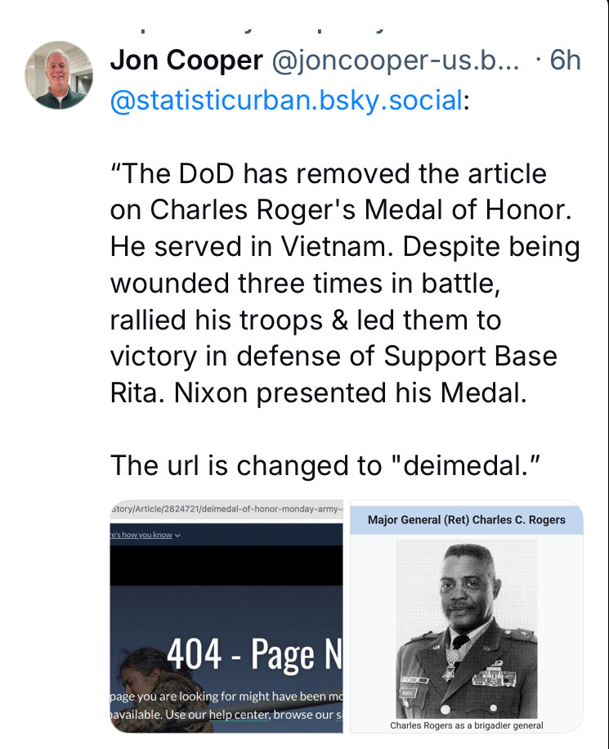The width and height of the screenshot is (609, 749).
Task: Click the "Charles Rogers as a brigadier general" caption
Action: [x=466, y=725]
